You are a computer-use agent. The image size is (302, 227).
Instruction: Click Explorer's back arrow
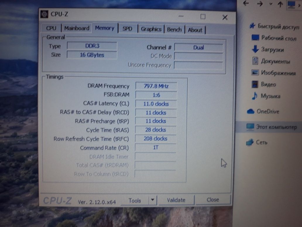(x=246, y=3)
